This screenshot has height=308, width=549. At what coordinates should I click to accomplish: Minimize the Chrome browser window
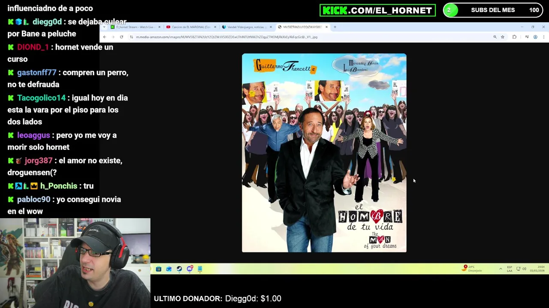(522, 27)
